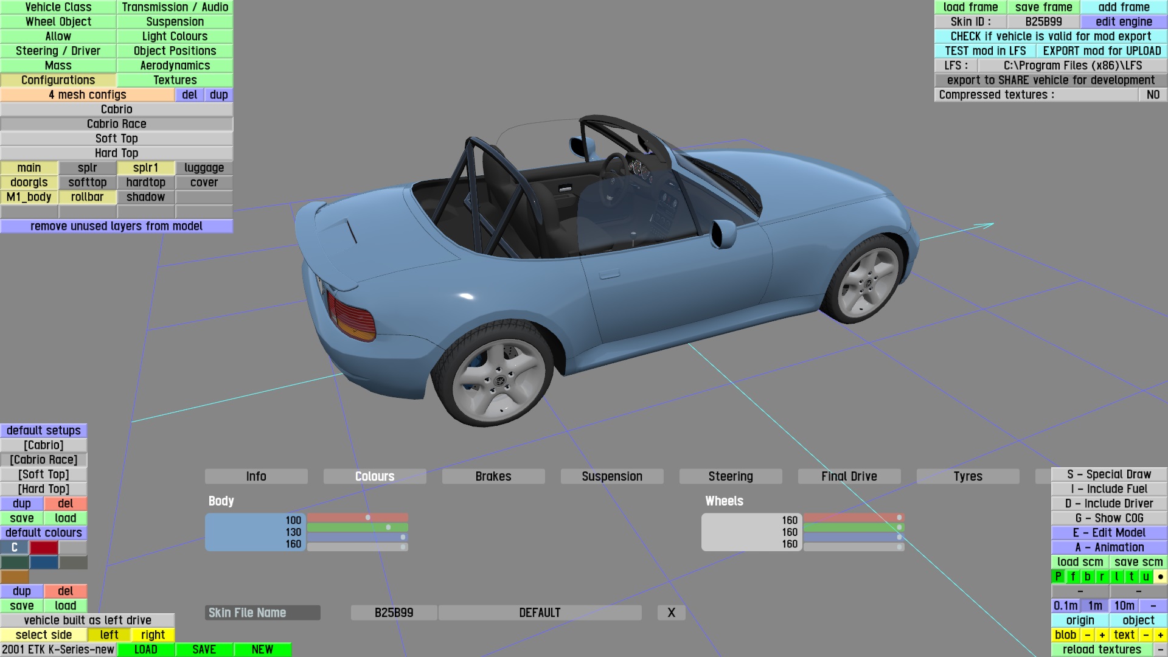Viewport: 1168px width, 657px height.
Task: Toggle Compressed textures NO setting
Action: [x=1152, y=94]
